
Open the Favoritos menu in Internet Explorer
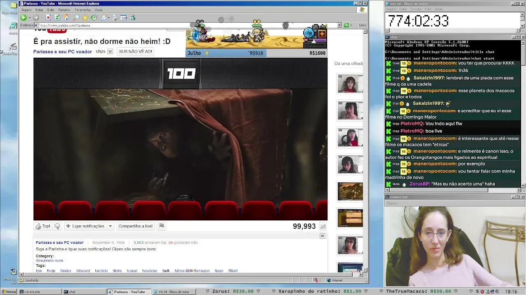(x=65, y=10)
